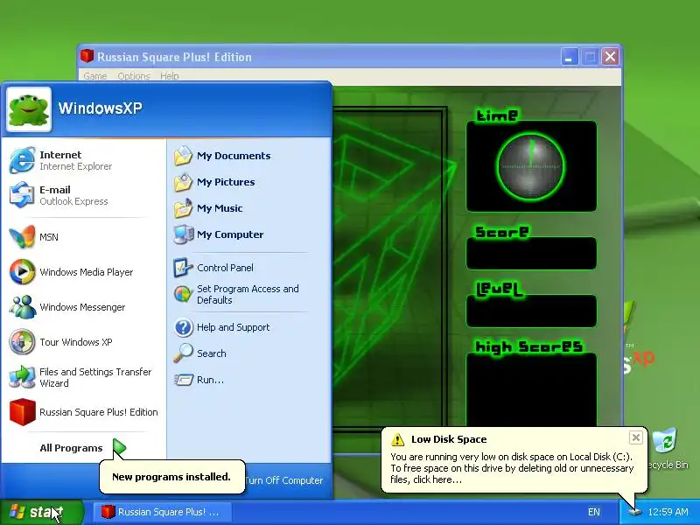Click the EN language indicator on taskbar

point(594,512)
